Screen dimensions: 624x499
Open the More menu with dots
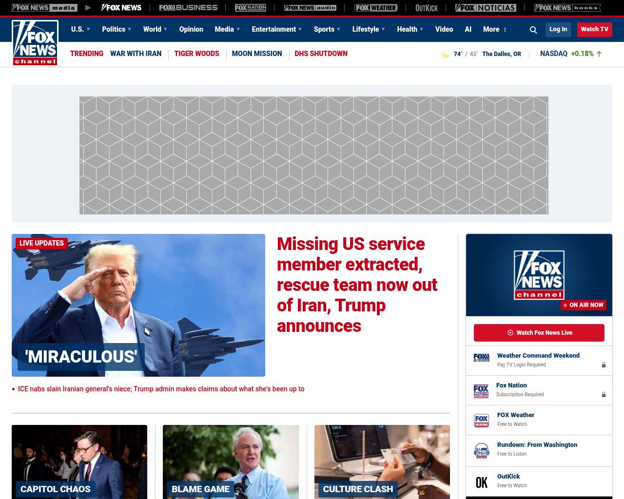pos(495,29)
